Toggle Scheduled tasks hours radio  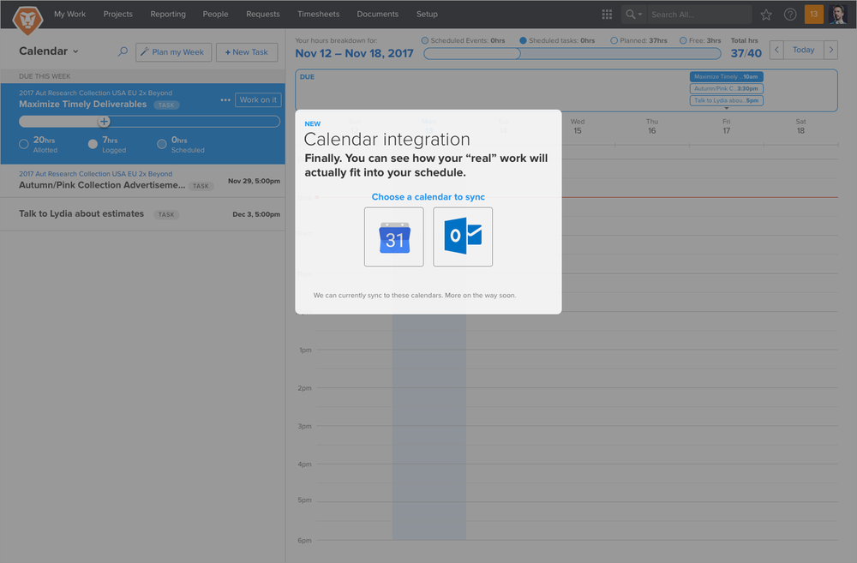[x=523, y=40]
